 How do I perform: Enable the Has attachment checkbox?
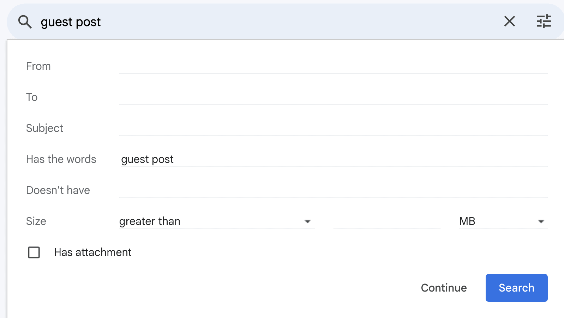pyautogui.click(x=34, y=252)
